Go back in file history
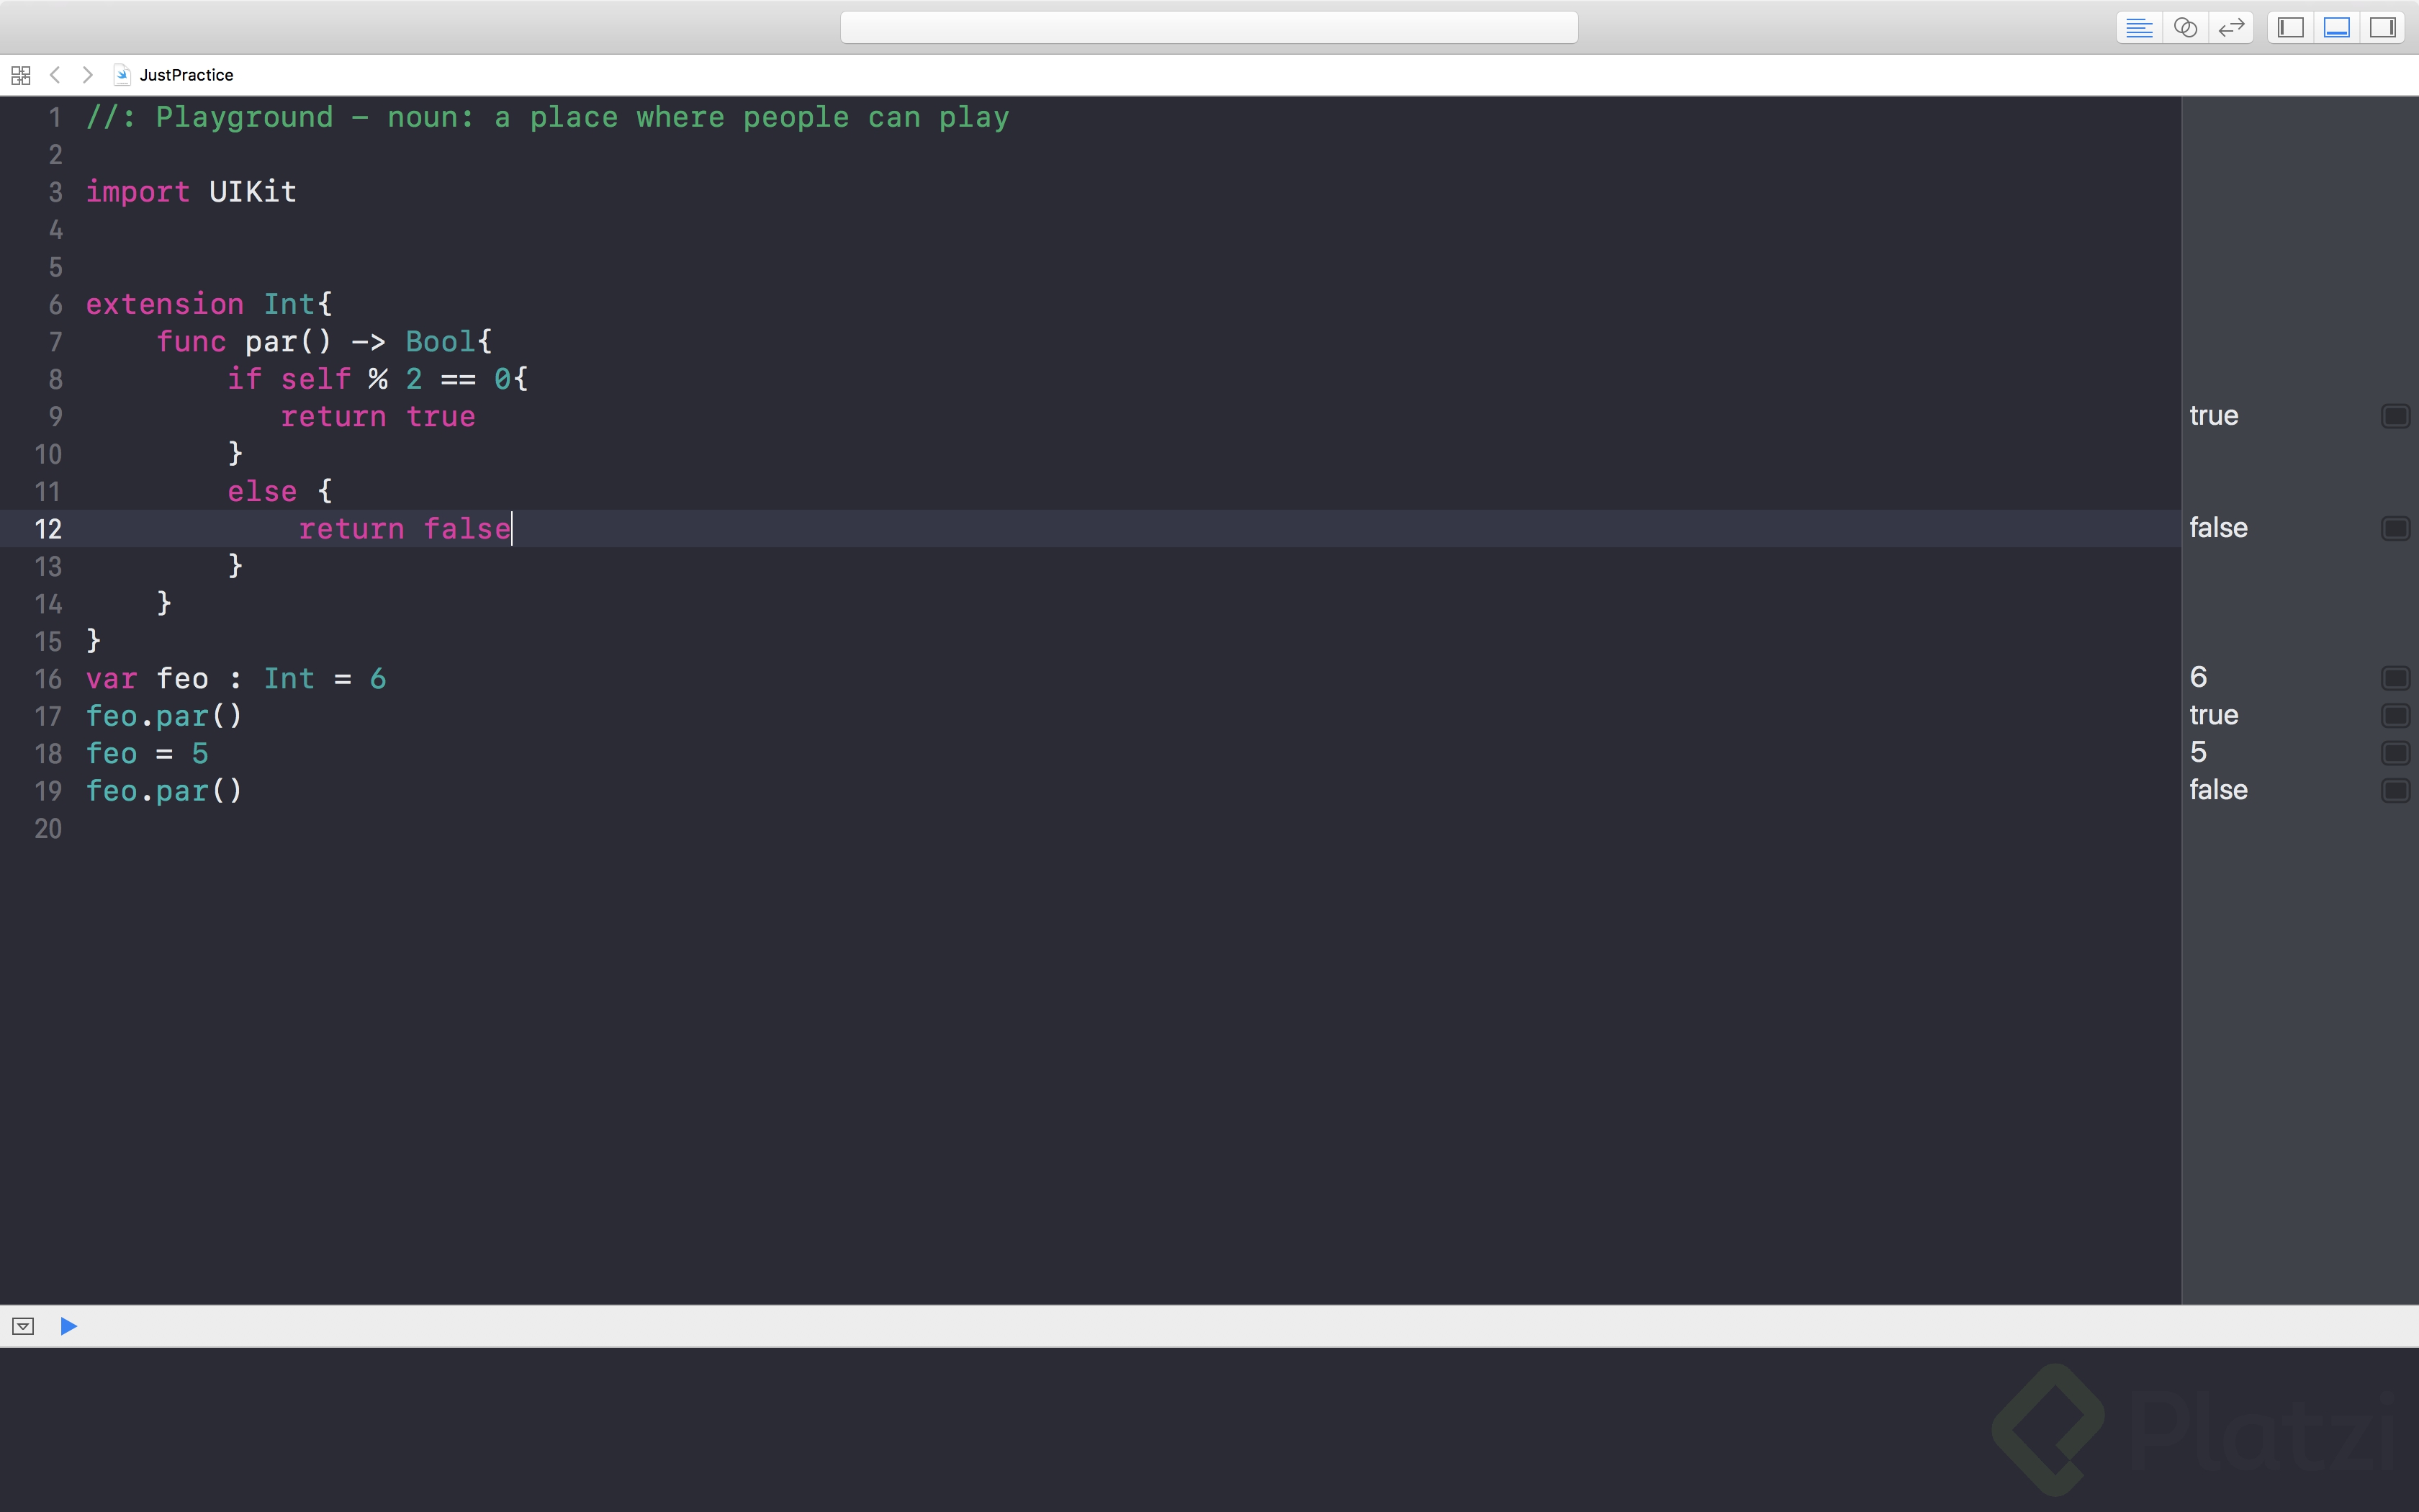2419x1512 pixels. 55,75
